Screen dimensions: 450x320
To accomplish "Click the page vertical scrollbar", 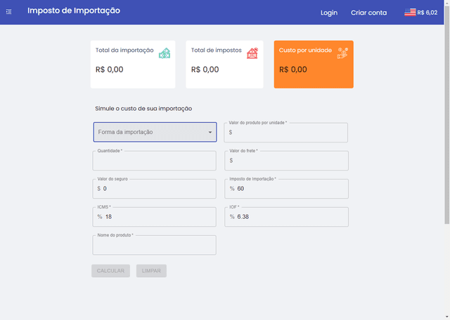I will click(447, 114).
